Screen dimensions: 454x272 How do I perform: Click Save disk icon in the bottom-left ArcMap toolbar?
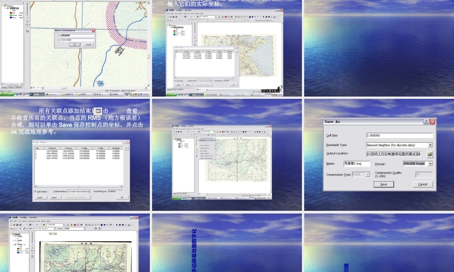tap(17, 225)
